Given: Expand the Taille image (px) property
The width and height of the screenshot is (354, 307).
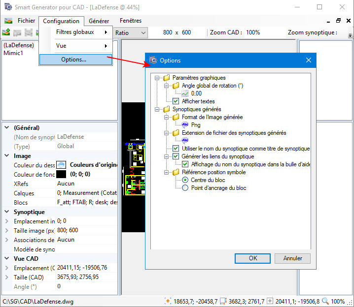Looking at the screenshot, I should (7, 231).
